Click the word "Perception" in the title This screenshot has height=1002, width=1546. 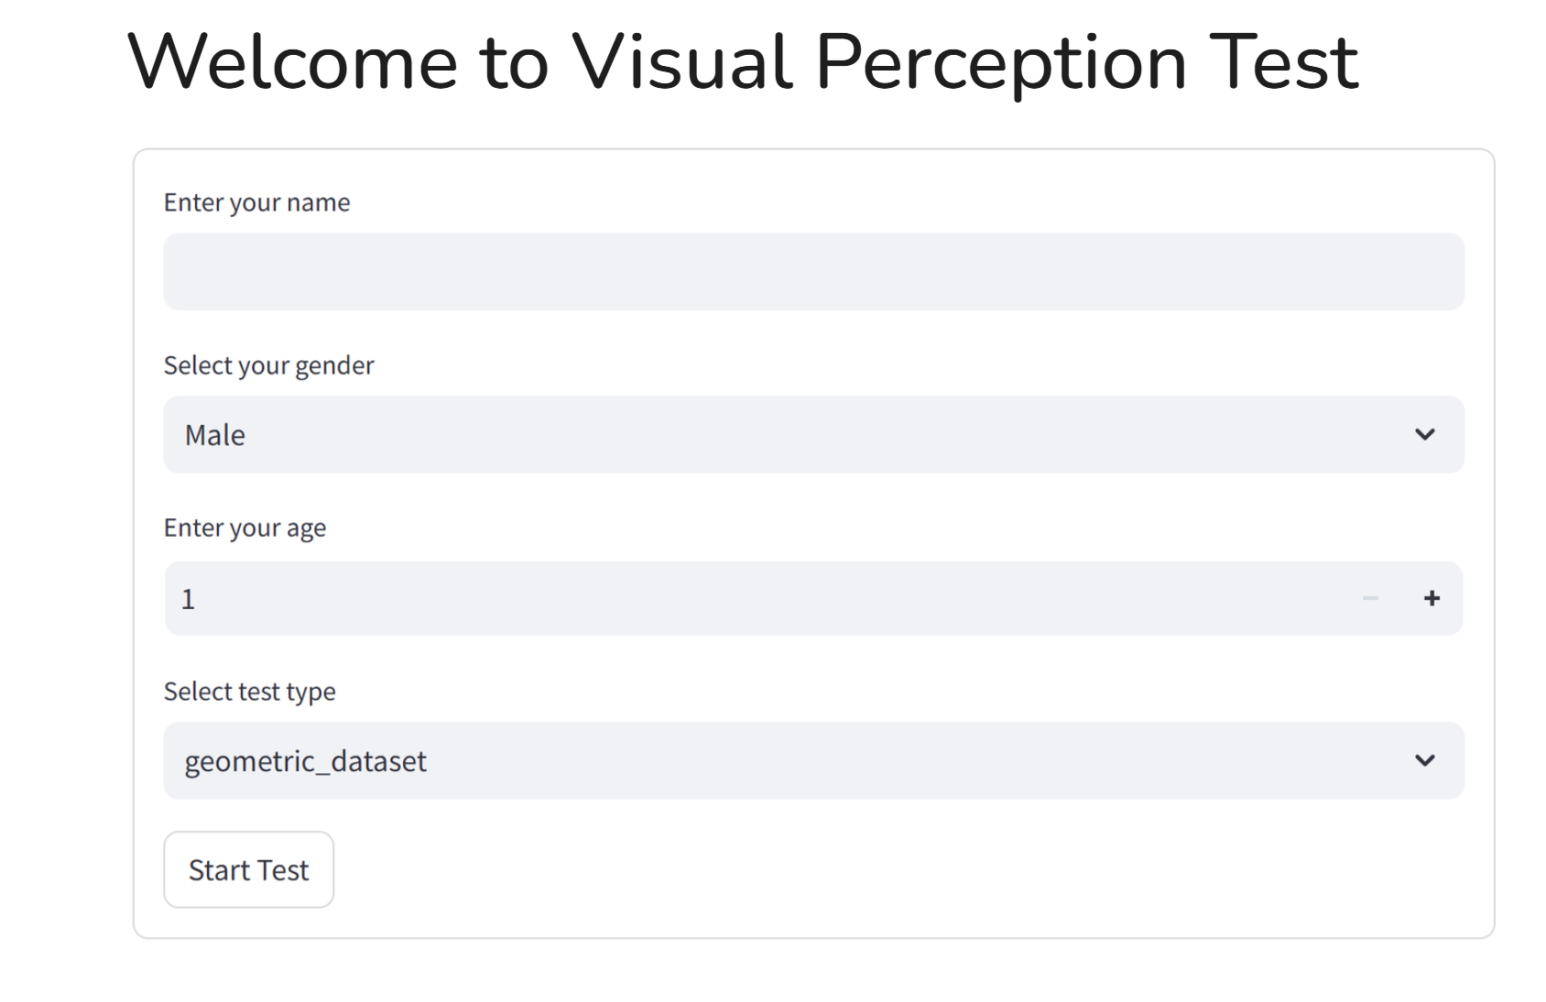(1000, 62)
